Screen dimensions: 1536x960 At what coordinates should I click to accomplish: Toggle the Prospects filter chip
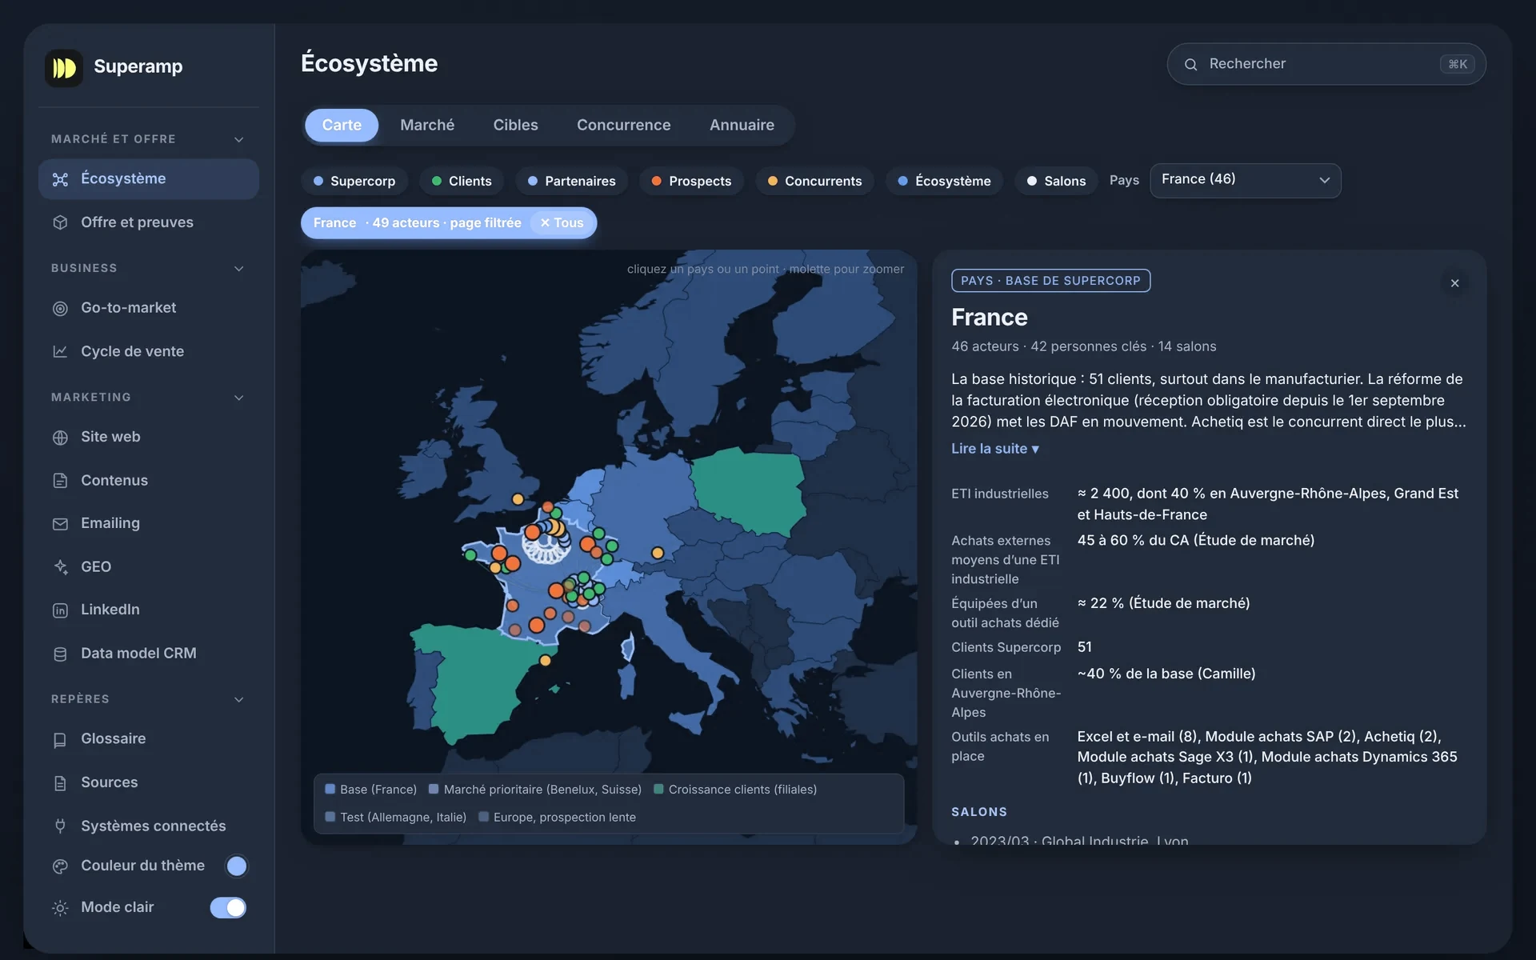[x=691, y=181]
